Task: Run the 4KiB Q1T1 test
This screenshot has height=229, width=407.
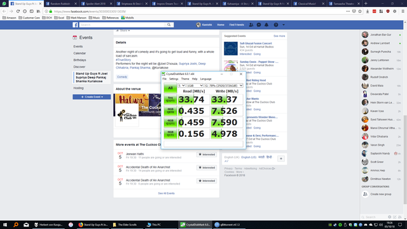Action: [x=170, y=134]
